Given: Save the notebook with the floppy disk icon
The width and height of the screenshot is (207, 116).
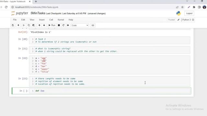Looking at the screenshot, I should coord(13,25).
